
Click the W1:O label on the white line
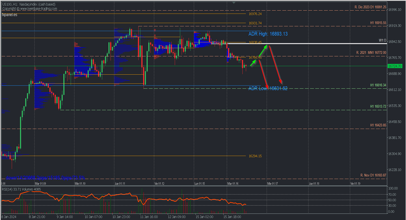tap(382, 41)
